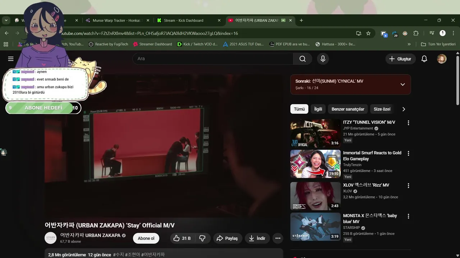
Task: Click the search magnifier button
Action: [303, 59]
